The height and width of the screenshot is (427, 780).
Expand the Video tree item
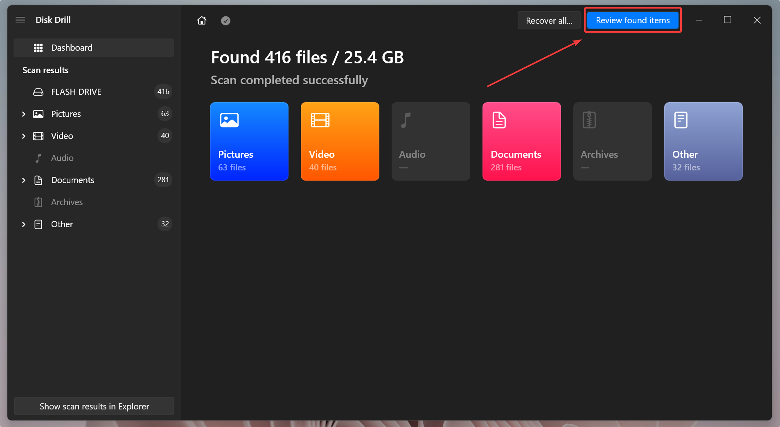coord(24,136)
